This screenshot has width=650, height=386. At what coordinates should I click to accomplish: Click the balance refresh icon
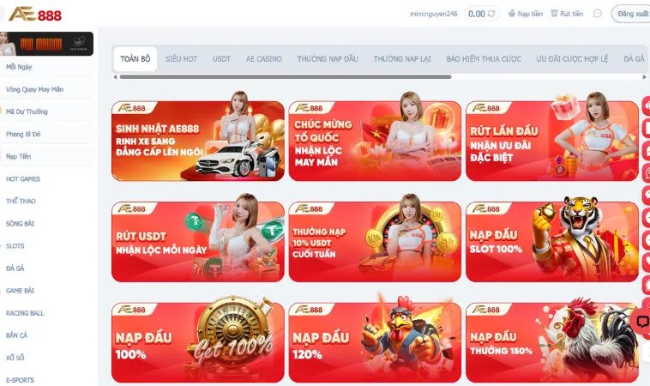491,14
